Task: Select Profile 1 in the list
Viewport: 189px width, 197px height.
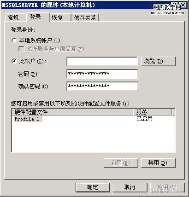Action: point(27,119)
